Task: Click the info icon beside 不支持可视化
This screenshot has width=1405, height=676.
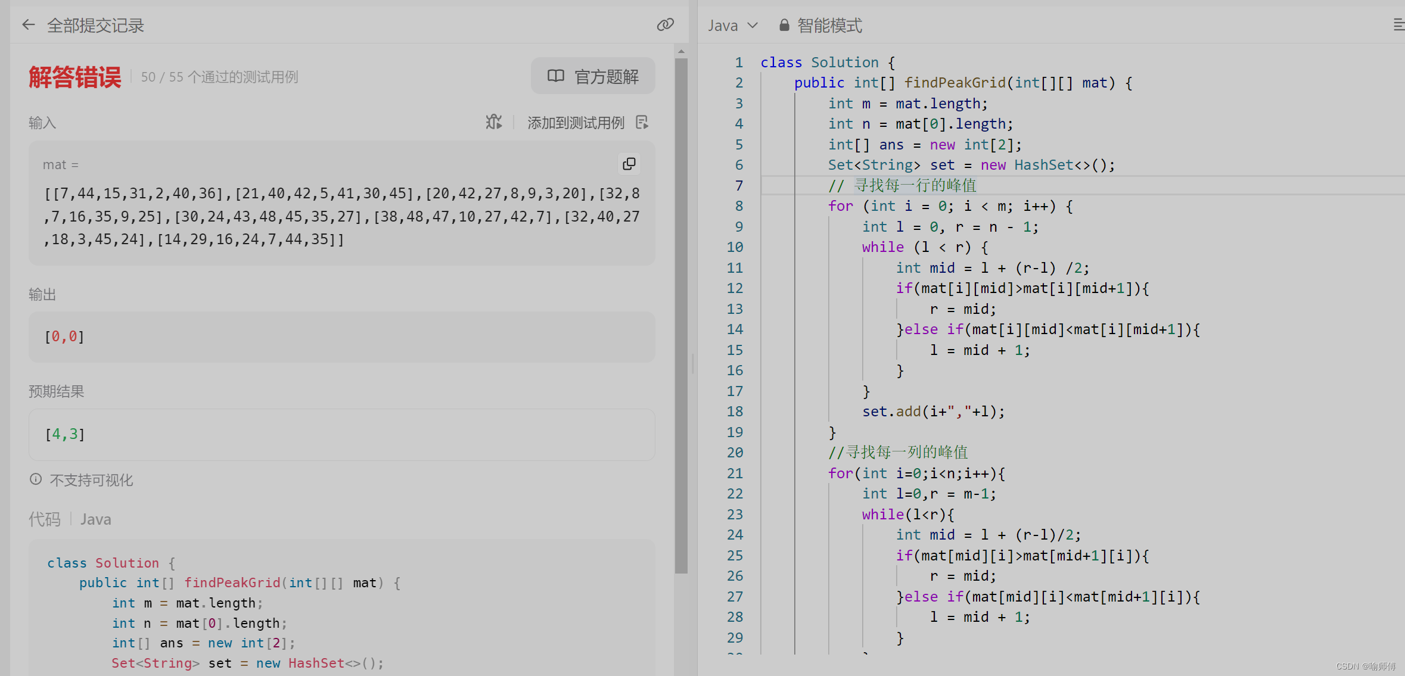Action: [x=36, y=479]
